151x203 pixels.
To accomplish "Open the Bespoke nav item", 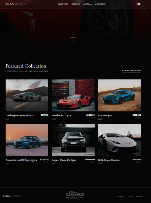I will 75,4.
